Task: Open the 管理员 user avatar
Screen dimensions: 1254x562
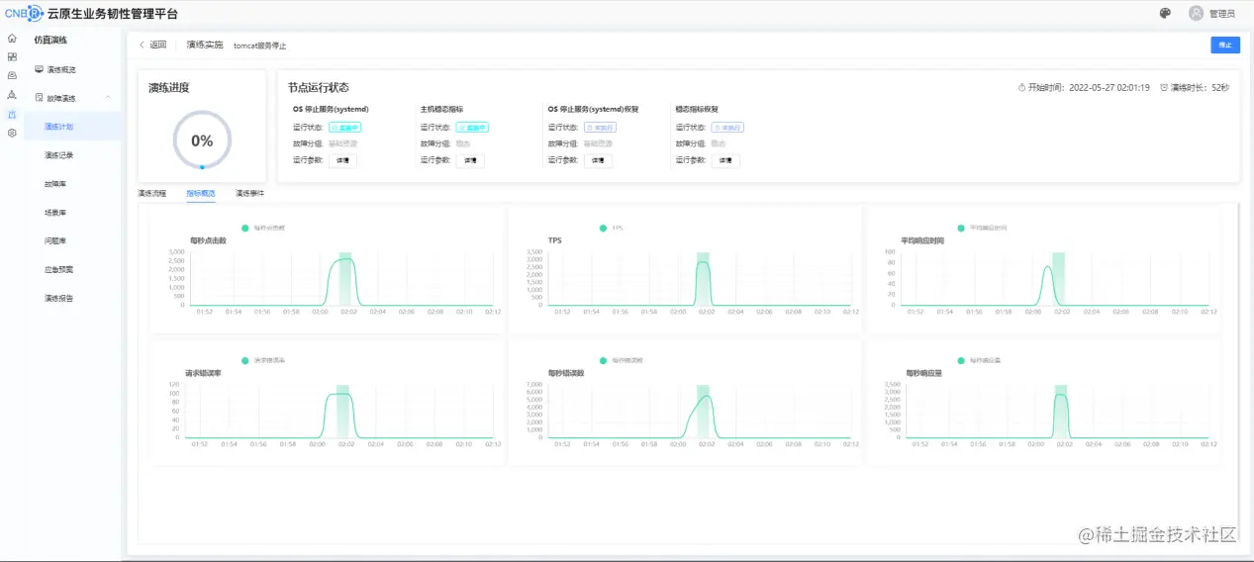Action: point(1197,13)
